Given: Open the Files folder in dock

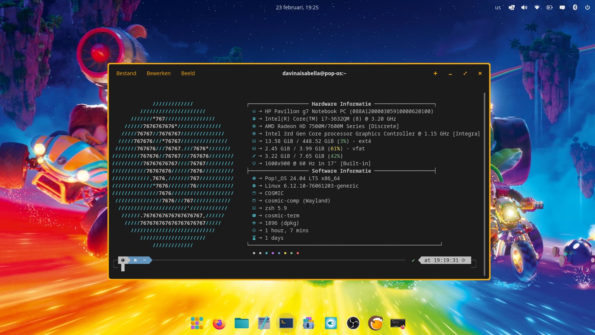Looking at the screenshot, I should tap(241, 323).
